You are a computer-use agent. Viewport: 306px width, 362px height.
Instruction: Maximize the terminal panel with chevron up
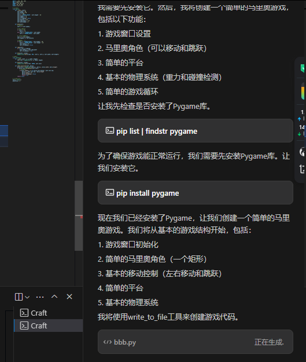(x=54, y=297)
